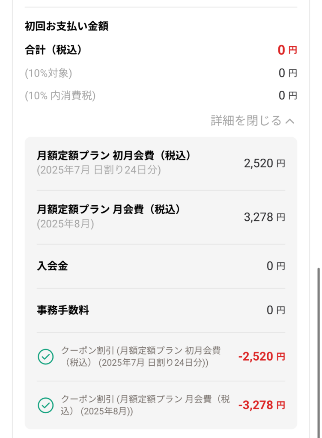This screenshot has height=438, width=322.
Task: Click the 事務手数料 row label
Action: pos(63,310)
